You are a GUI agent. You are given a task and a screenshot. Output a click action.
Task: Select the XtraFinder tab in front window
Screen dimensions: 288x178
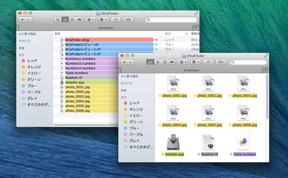192,70
